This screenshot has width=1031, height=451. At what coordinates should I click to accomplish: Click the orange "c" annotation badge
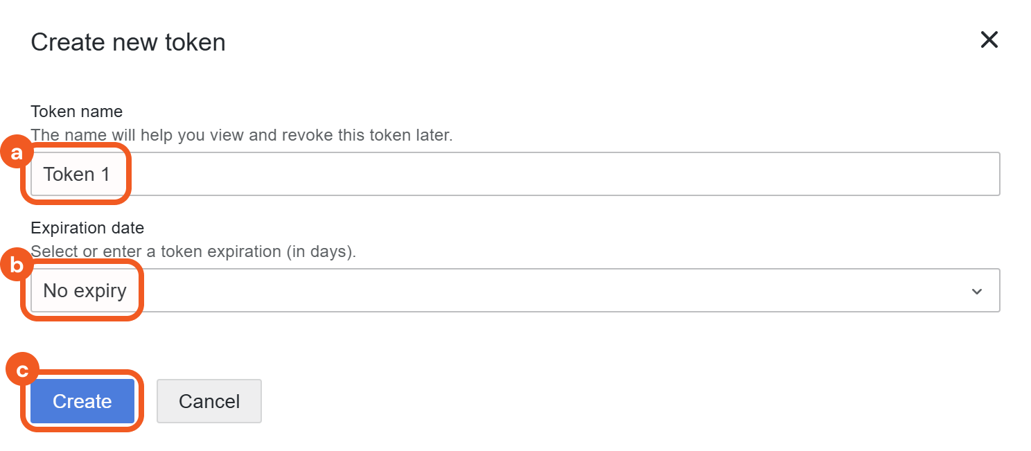22,371
